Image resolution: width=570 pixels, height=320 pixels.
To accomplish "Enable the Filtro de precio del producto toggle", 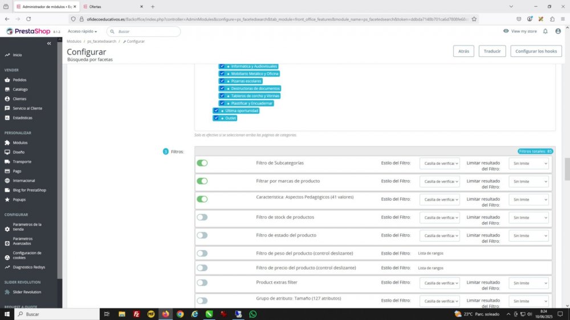I will click(x=202, y=268).
